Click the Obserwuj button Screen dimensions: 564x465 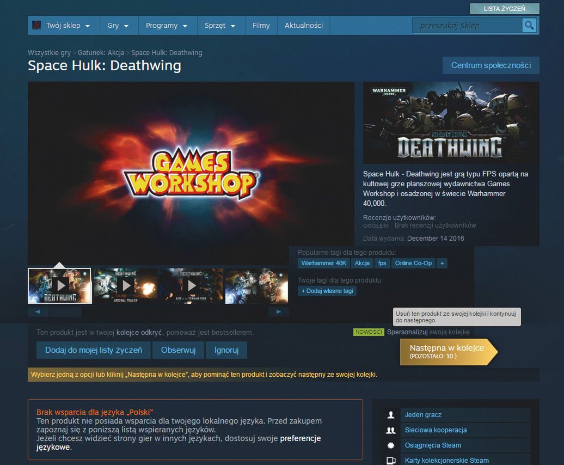[x=179, y=350]
